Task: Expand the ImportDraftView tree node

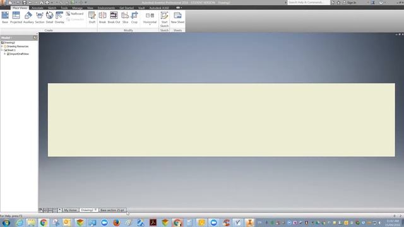Action: [5, 54]
